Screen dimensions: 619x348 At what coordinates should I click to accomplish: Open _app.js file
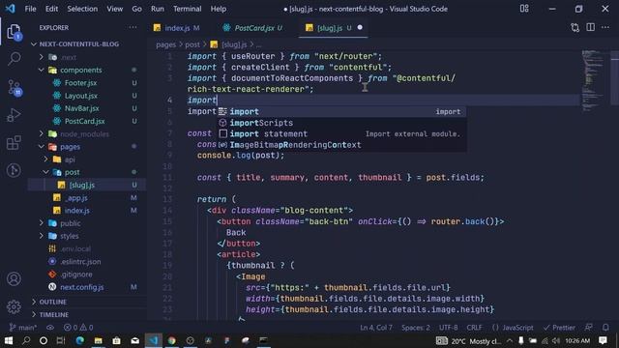pos(76,197)
